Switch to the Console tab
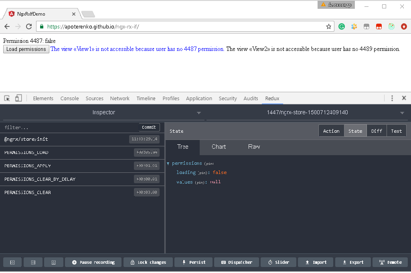 (69, 99)
